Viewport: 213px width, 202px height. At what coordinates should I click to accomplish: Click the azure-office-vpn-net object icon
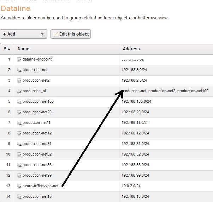19,186
